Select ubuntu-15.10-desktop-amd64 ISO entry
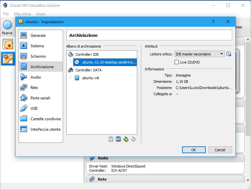Image resolution: width=251 pixels, height=190 pixels. point(105,62)
